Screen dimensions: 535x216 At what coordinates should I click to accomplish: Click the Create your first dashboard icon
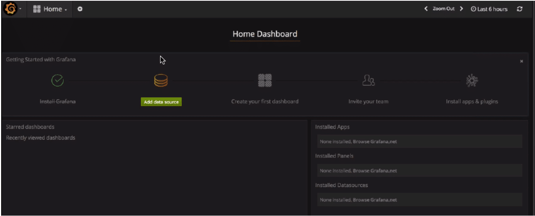pyautogui.click(x=265, y=80)
